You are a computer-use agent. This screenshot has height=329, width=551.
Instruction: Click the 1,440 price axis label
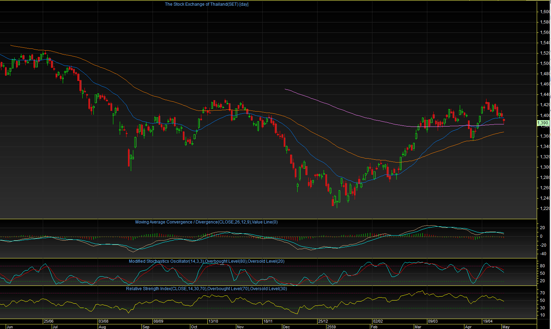click(x=545, y=94)
